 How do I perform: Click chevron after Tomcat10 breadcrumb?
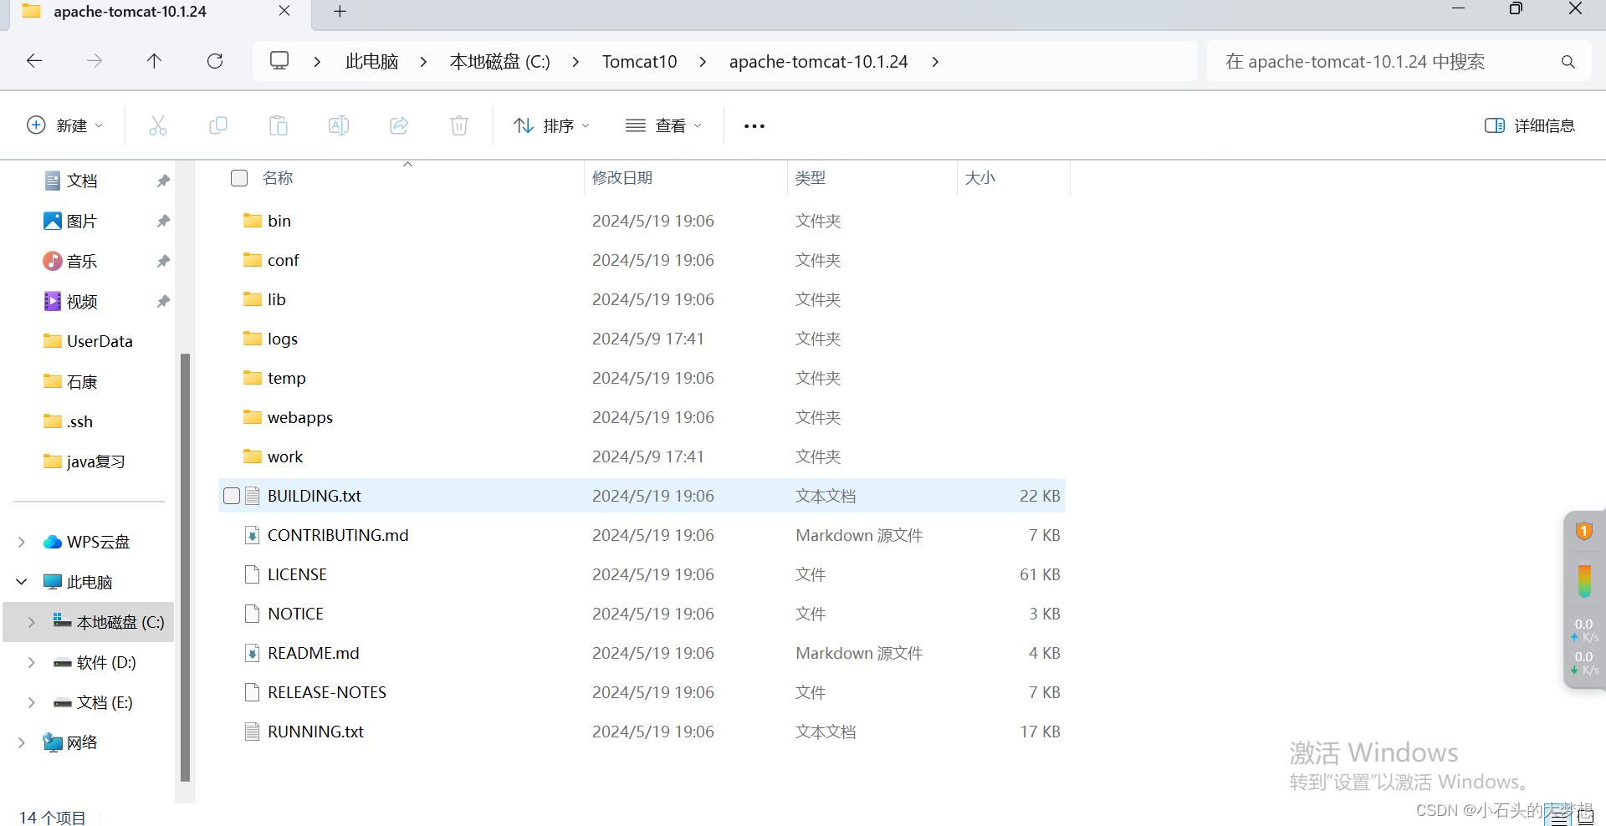click(x=703, y=62)
